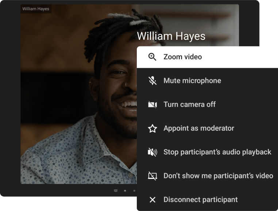Select Zoom video from the menu
Screen dimensions: 278x211
(x=182, y=57)
